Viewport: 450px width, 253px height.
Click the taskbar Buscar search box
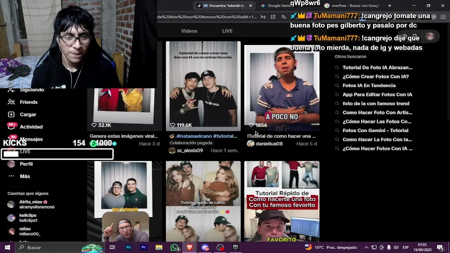[x=60, y=247]
